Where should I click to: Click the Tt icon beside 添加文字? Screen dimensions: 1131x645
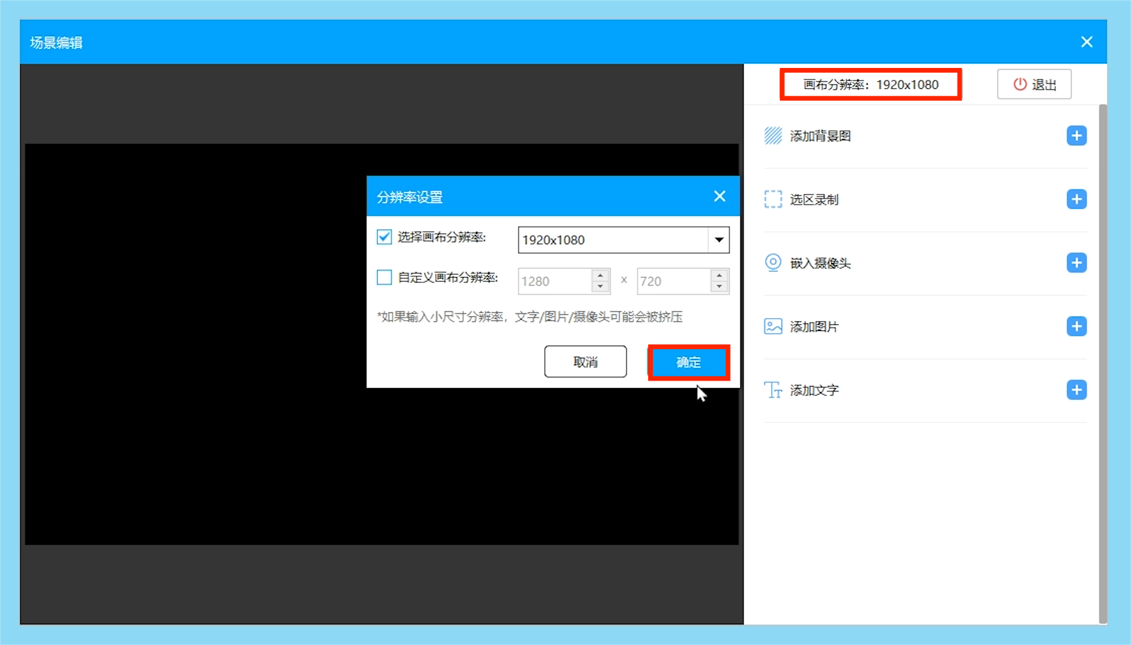772,390
